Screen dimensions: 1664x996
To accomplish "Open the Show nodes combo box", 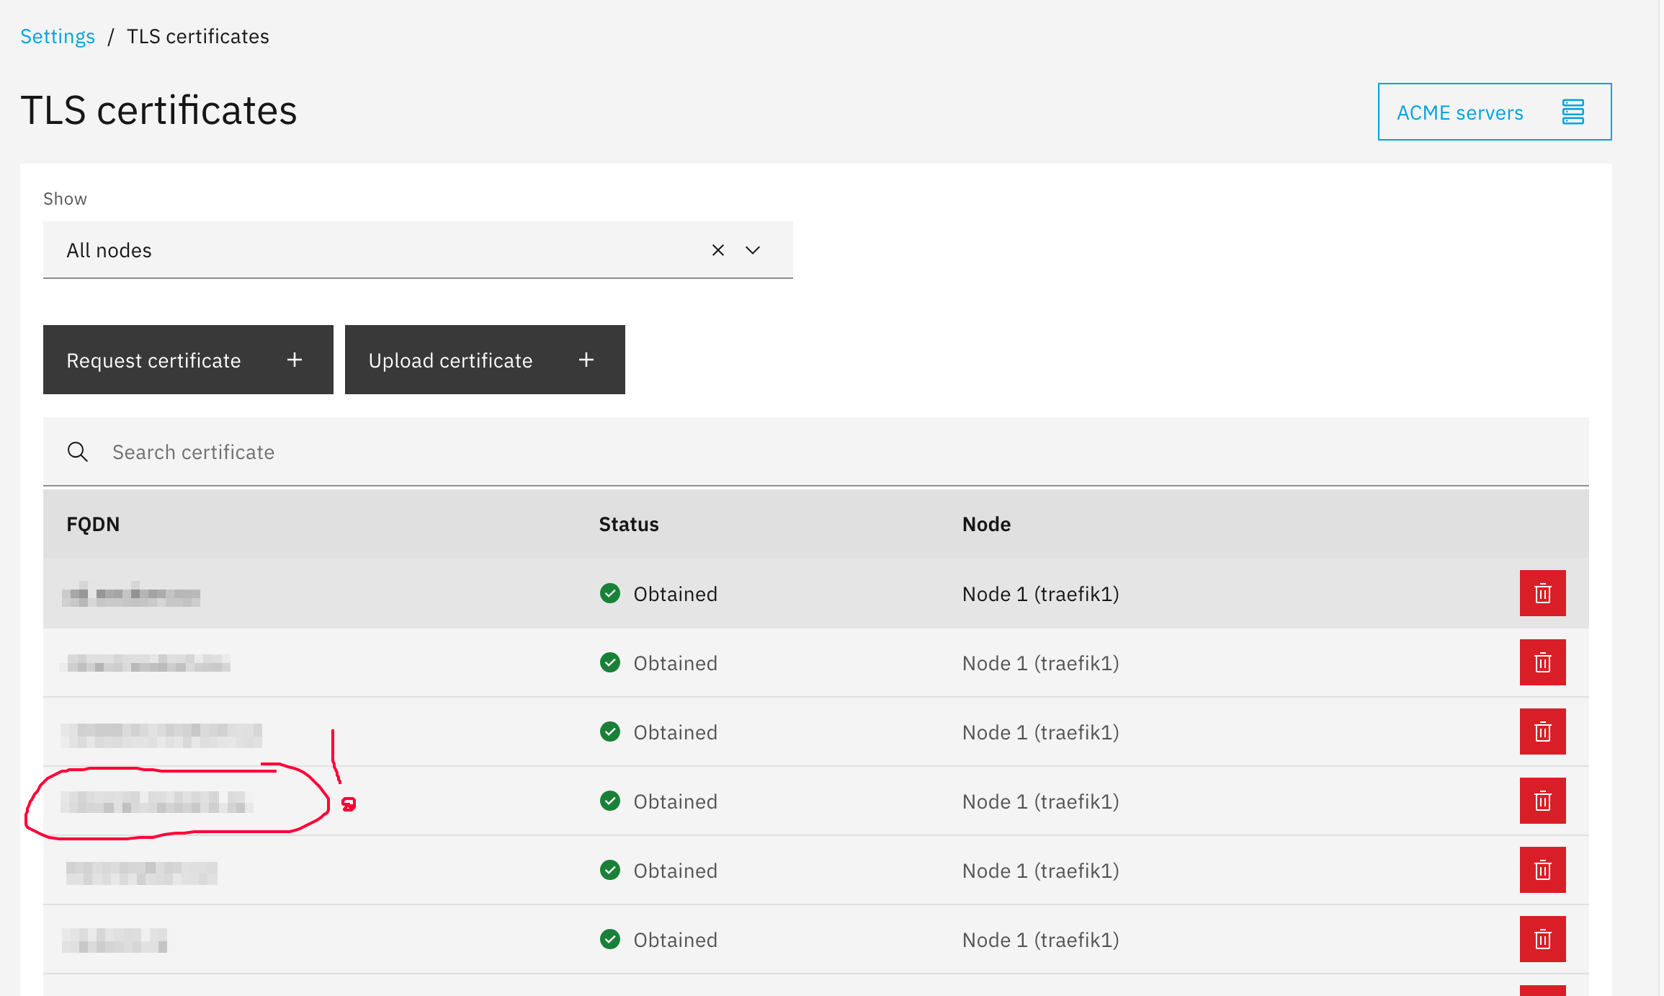I will point(418,250).
